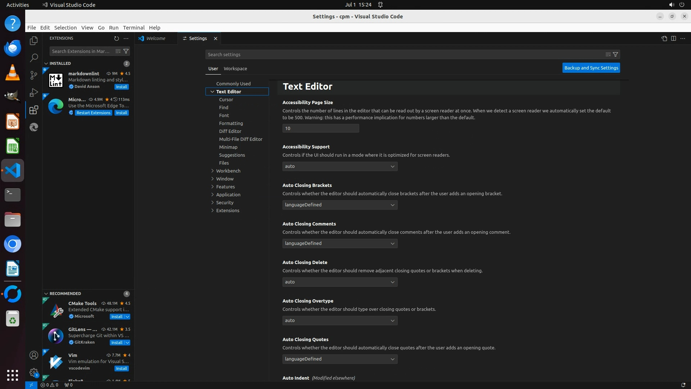Screen dimensions: 691x389
Task: Open the Terminal menu
Action: tap(134, 28)
